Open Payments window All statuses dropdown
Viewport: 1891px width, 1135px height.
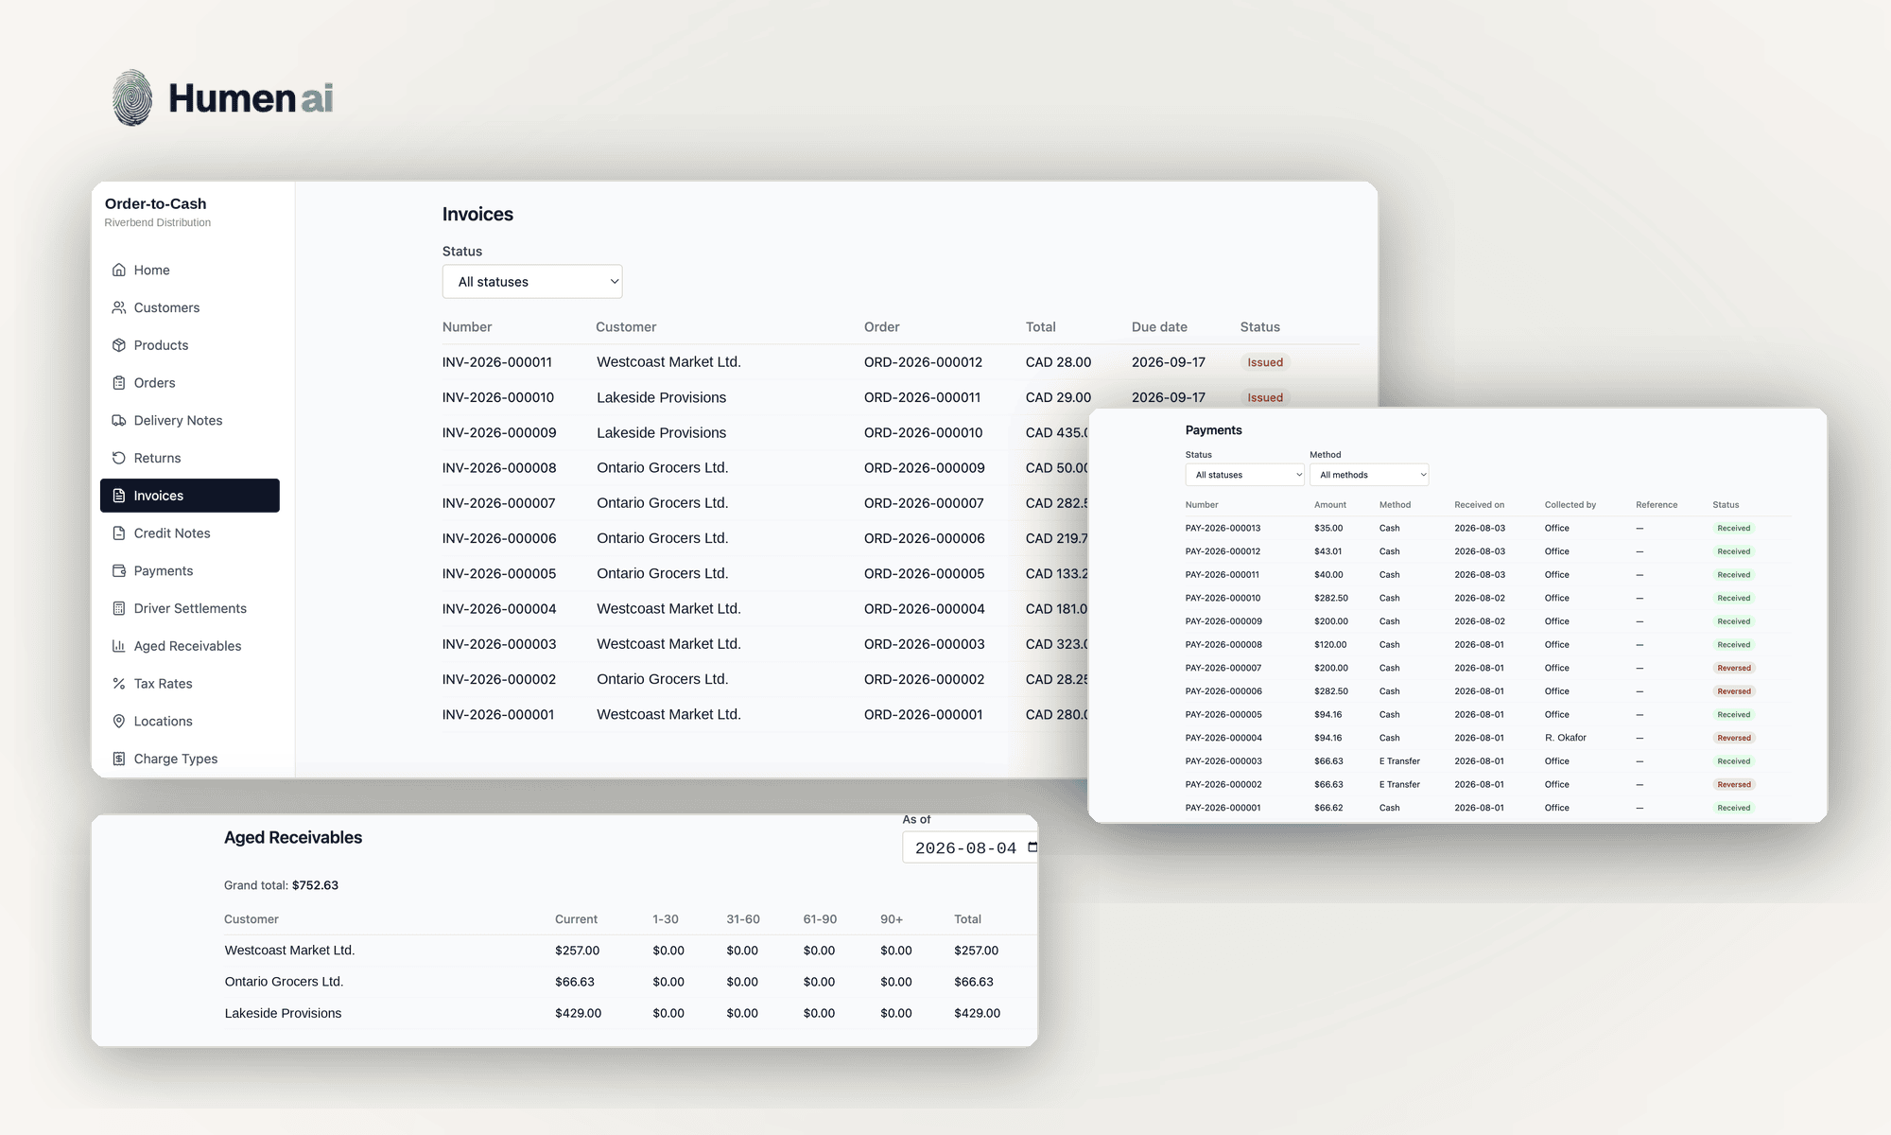[x=1244, y=475]
